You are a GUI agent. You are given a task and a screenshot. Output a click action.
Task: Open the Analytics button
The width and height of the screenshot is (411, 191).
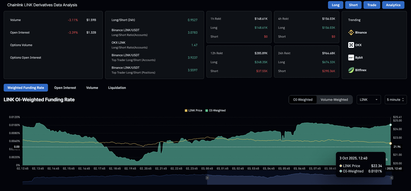pos(393,5)
